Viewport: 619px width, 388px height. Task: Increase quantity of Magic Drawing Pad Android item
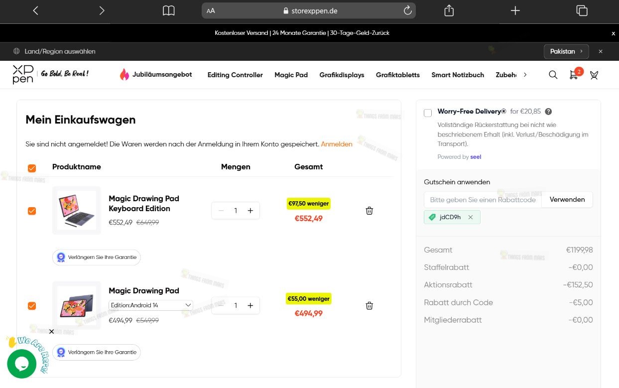pyautogui.click(x=250, y=305)
